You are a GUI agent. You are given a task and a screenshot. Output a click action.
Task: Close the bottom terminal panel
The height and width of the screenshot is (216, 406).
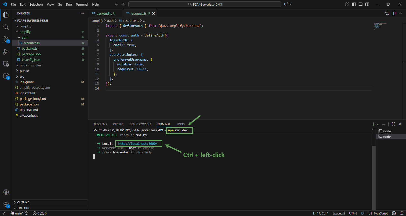(x=400, y=124)
